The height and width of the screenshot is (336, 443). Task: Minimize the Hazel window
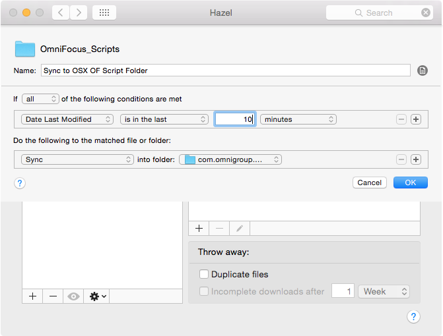click(x=26, y=13)
